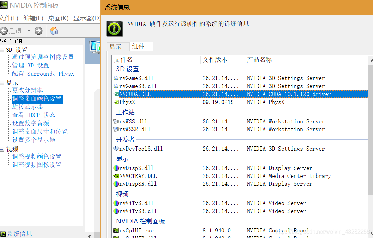Screen dimensions: 373x238
Task: Click the nvCplUI.exe icon
Action: (116, 230)
